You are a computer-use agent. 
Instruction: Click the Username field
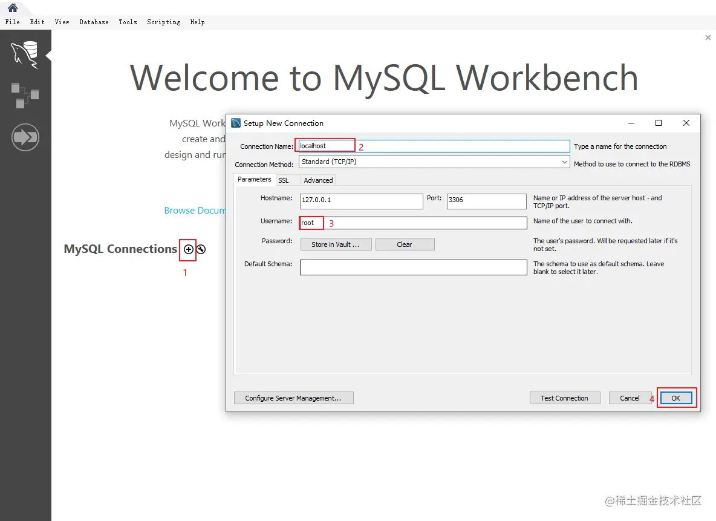413,223
